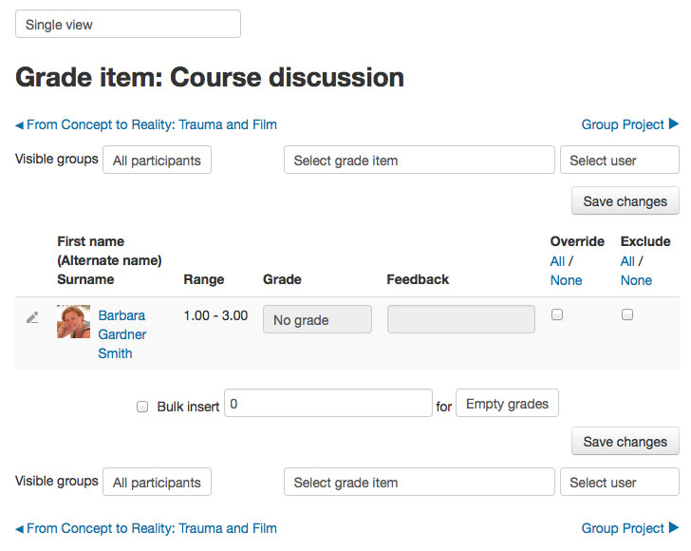Open the Single view dropdown

(128, 24)
